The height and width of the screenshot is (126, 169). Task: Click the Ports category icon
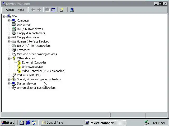[14, 75]
